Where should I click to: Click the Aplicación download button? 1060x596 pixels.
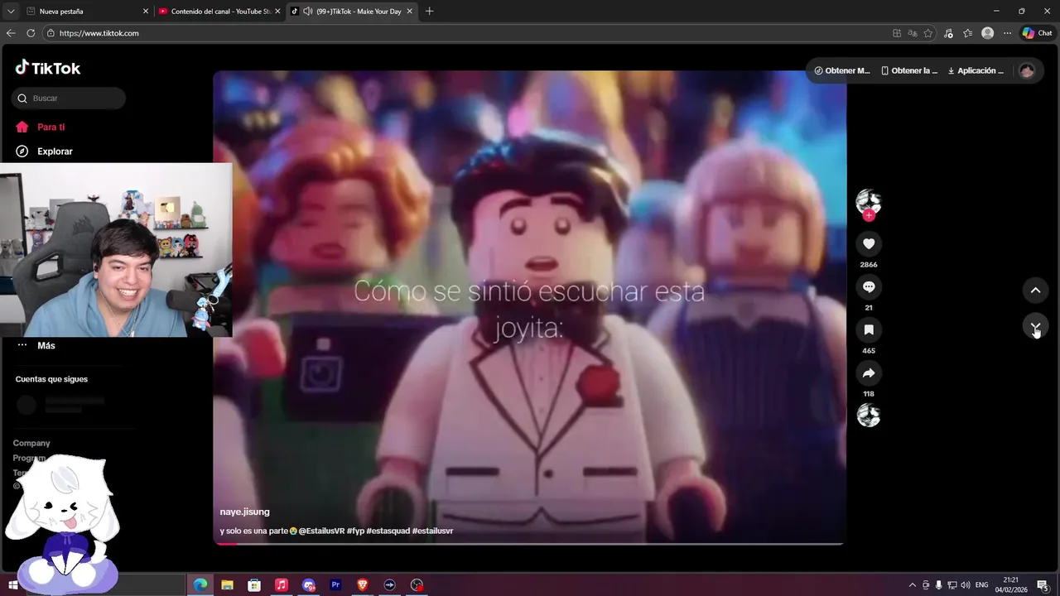tap(976, 70)
